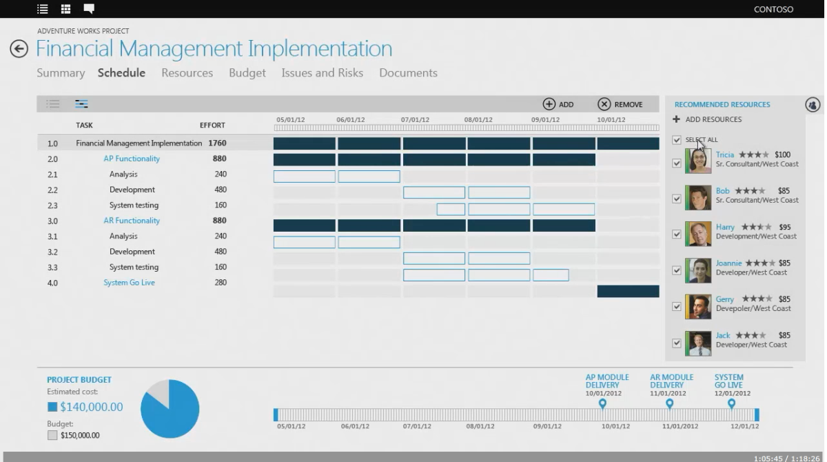
Task: Switch to the plain list view icon
Action: [52, 104]
